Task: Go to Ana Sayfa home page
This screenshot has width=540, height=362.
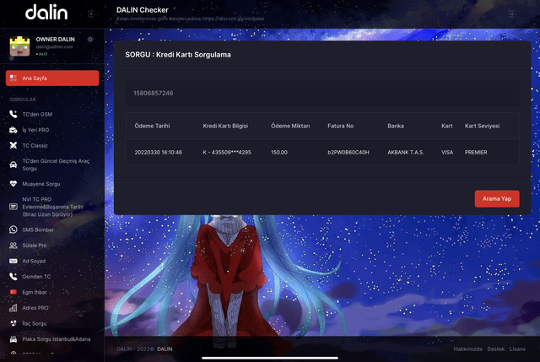Action: pos(52,78)
